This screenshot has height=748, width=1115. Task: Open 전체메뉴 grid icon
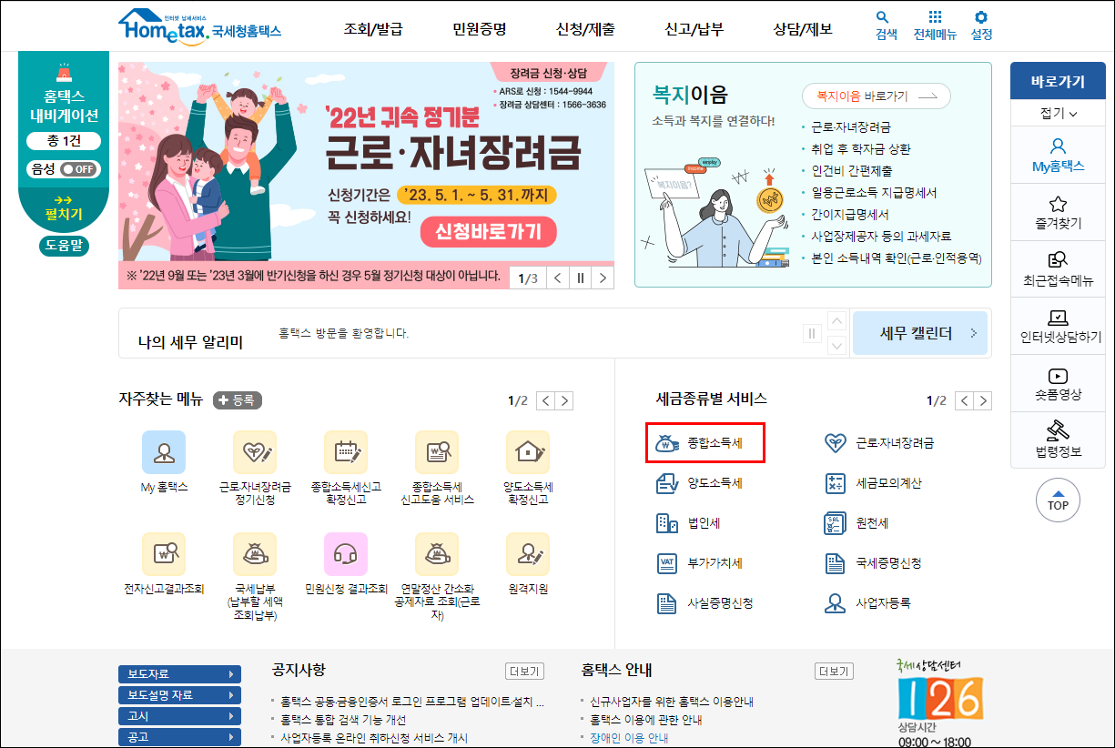(935, 25)
